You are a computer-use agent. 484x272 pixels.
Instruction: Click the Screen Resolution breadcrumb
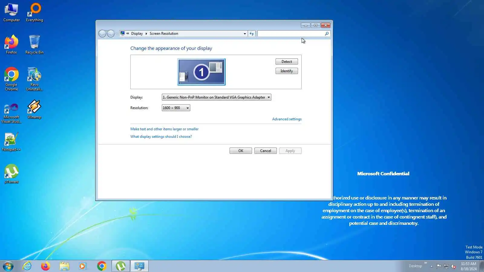164,34
